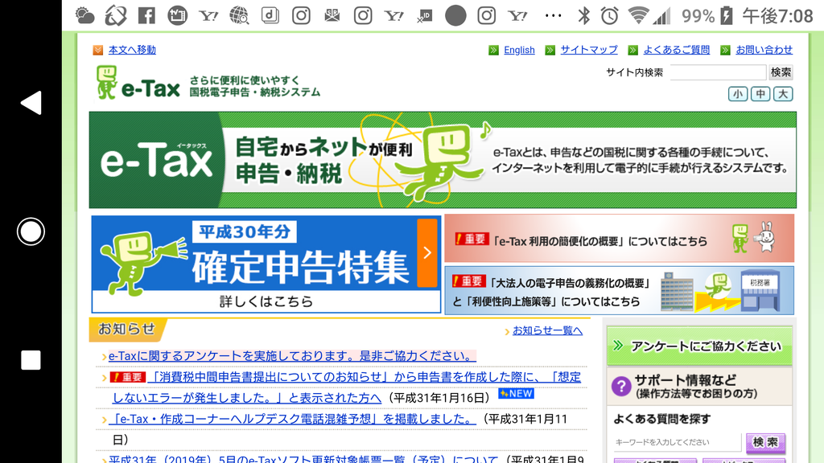Click the green e-Tax main header banner
This screenshot has height=463, width=824.
[x=443, y=160]
